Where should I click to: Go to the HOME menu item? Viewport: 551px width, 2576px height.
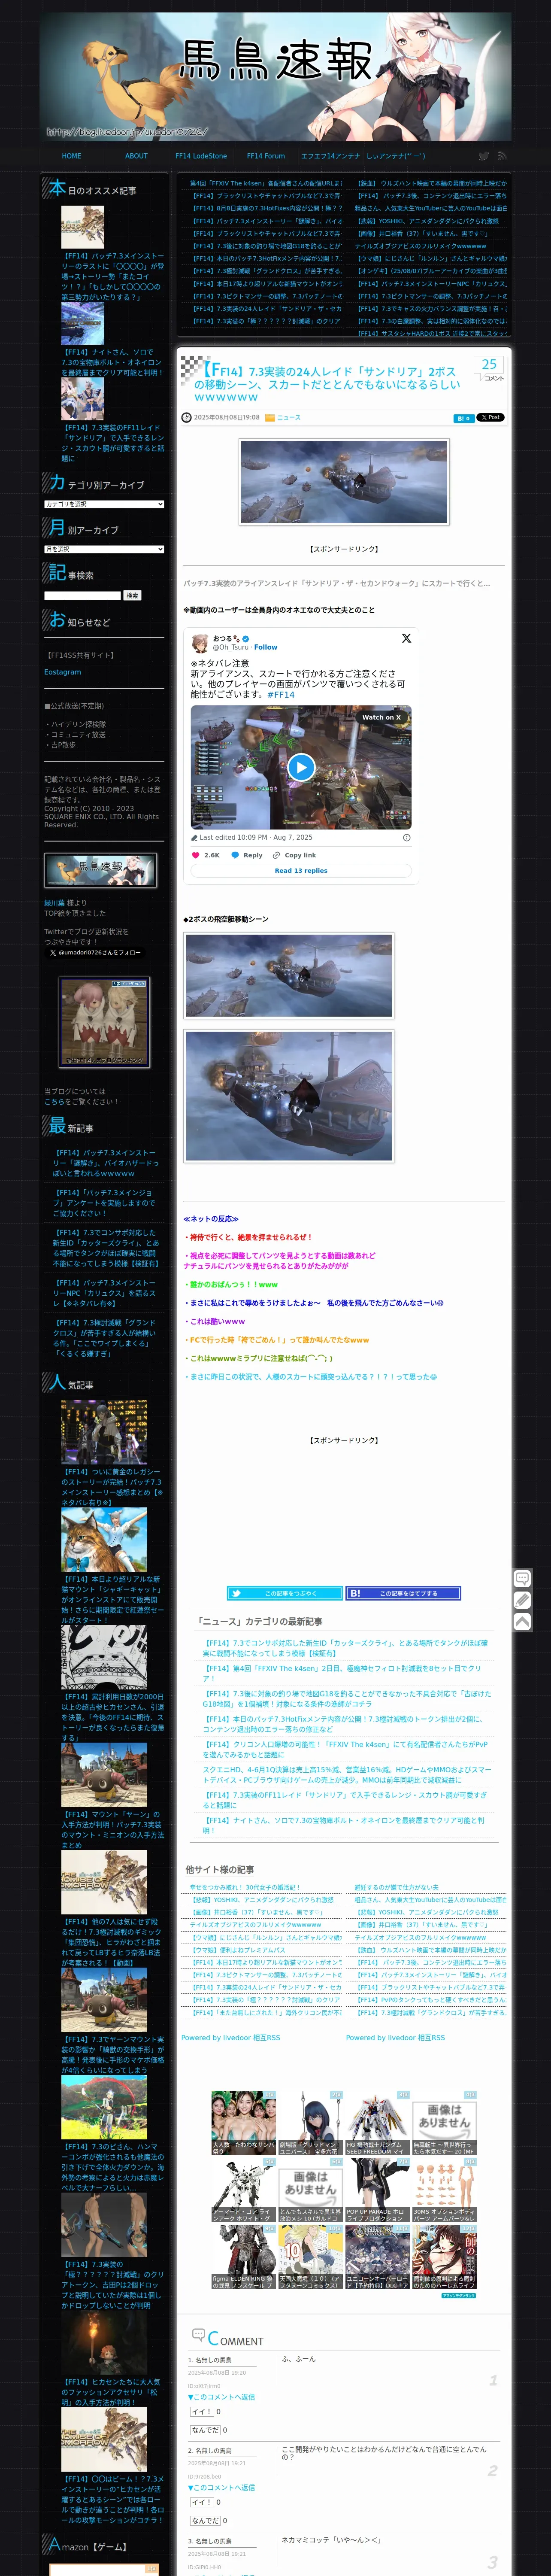pyautogui.click(x=71, y=156)
